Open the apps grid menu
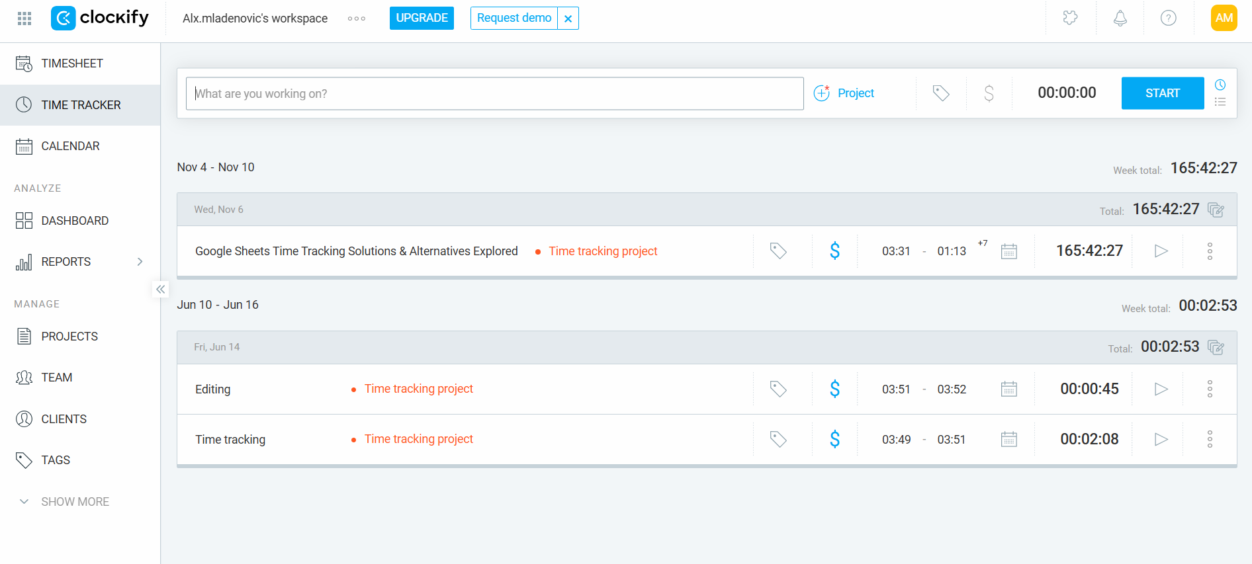Viewport: 1252px width, 564px height. click(24, 19)
